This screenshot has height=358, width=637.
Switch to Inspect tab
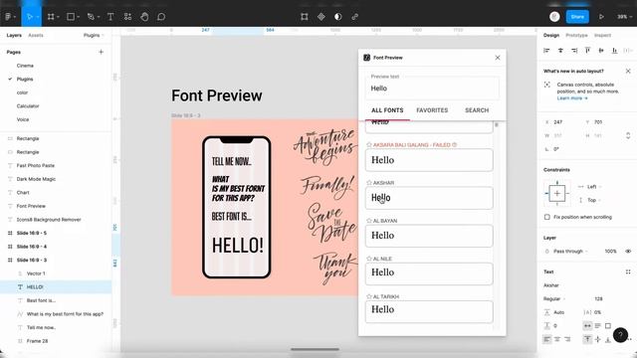click(x=602, y=36)
